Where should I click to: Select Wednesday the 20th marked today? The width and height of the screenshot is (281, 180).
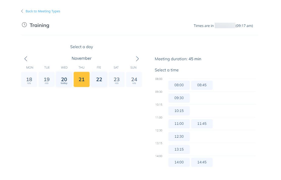coord(64,79)
